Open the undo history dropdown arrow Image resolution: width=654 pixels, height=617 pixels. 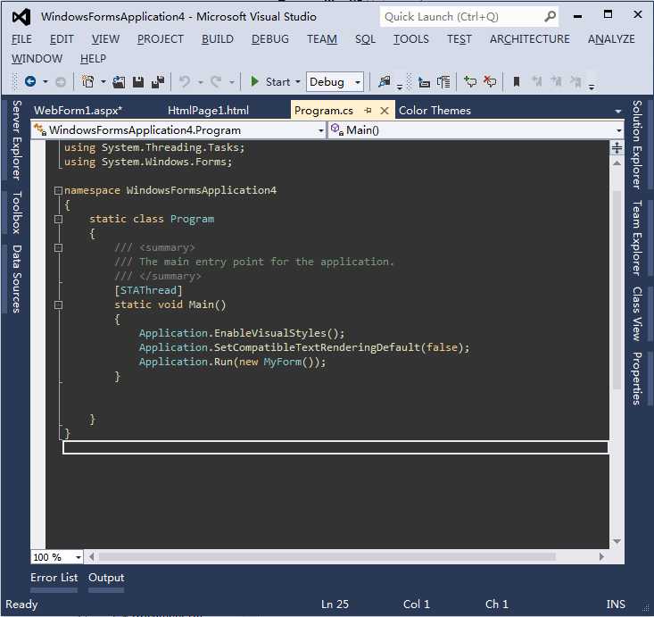pyautogui.click(x=201, y=82)
